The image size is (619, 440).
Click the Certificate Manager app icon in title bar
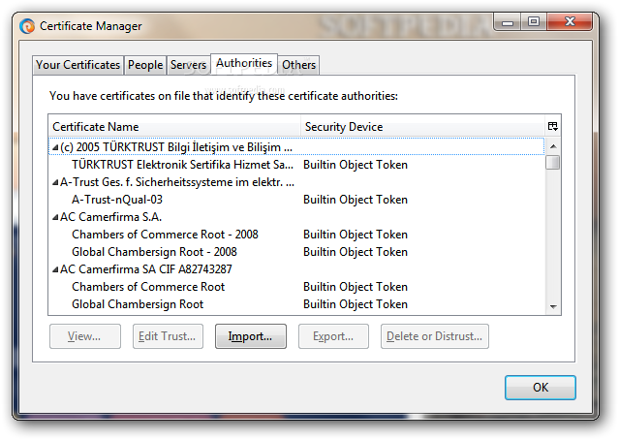pyautogui.click(x=27, y=26)
